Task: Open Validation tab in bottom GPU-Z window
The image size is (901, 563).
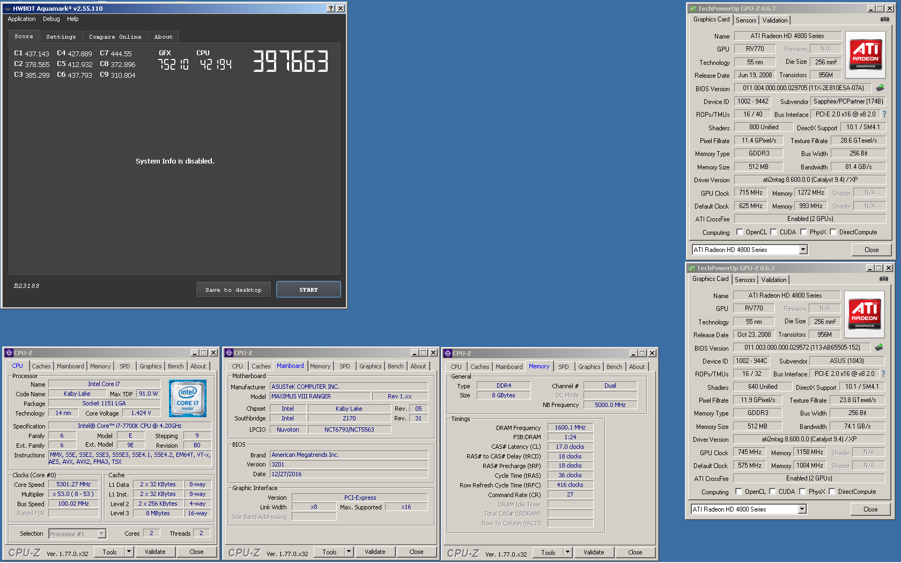Action: pyautogui.click(x=774, y=280)
